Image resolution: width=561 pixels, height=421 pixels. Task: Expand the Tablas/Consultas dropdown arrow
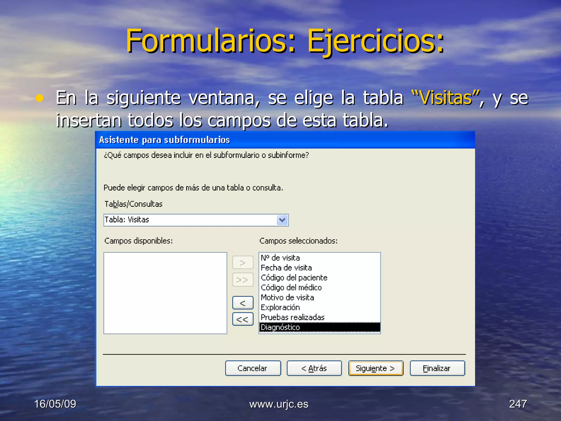[282, 220]
